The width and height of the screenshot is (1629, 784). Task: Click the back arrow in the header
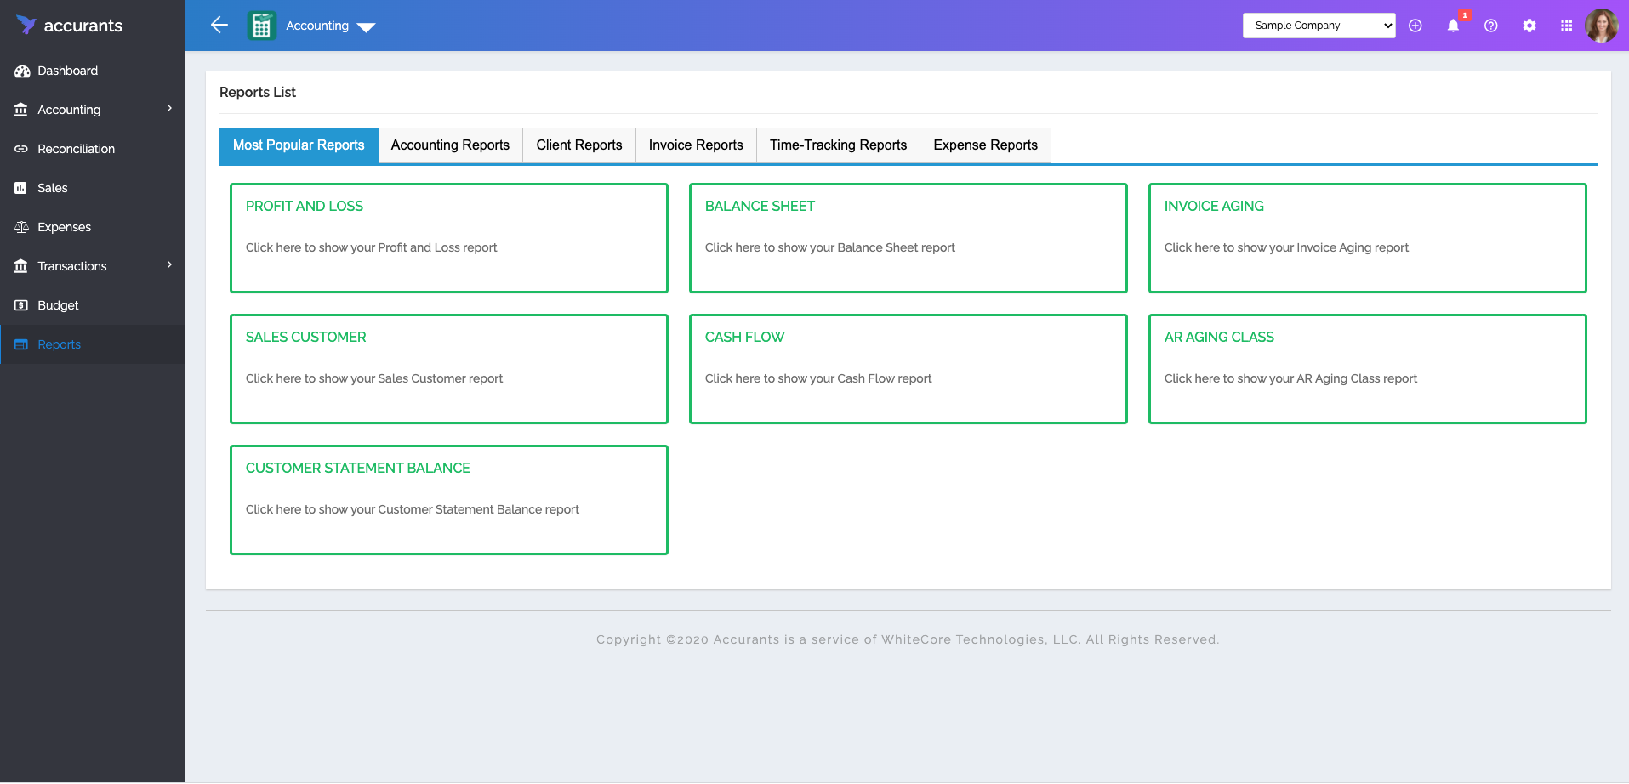coord(219,26)
